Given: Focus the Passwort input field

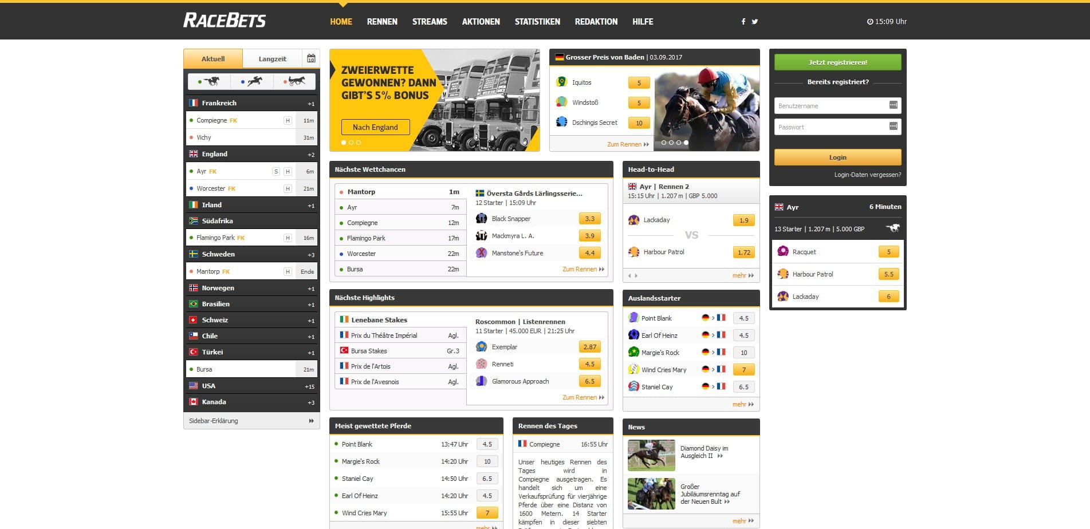Looking at the screenshot, I should 837,127.
